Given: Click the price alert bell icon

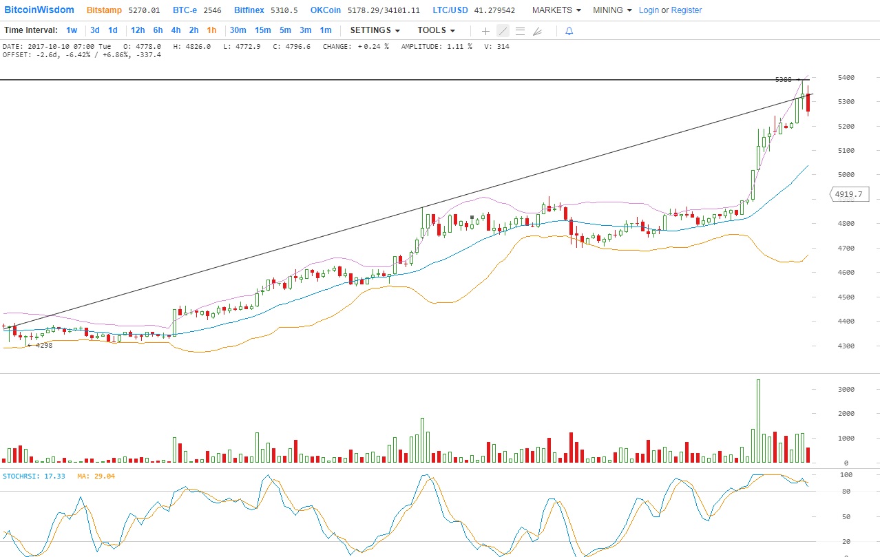Looking at the screenshot, I should (x=569, y=31).
